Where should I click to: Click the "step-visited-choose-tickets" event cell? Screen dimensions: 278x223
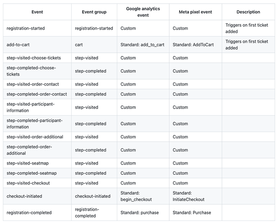click(34, 58)
